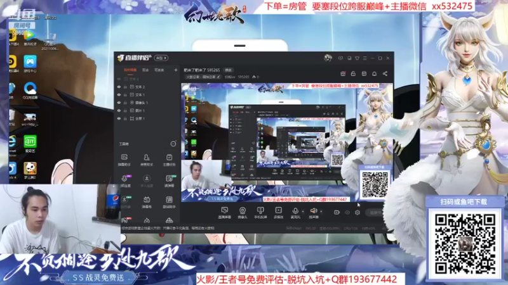Screen dimensions: 508x285
Task: Expand speaker settings arrow
Action: [321, 212]
